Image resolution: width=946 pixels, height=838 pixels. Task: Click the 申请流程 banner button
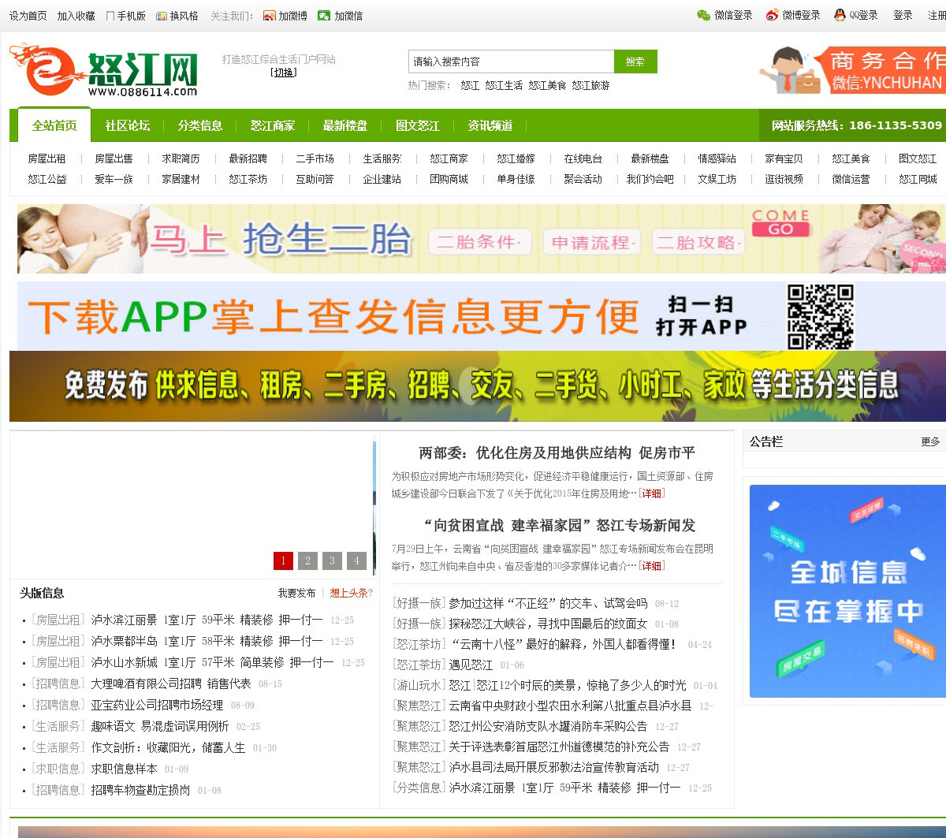[591, 242]
